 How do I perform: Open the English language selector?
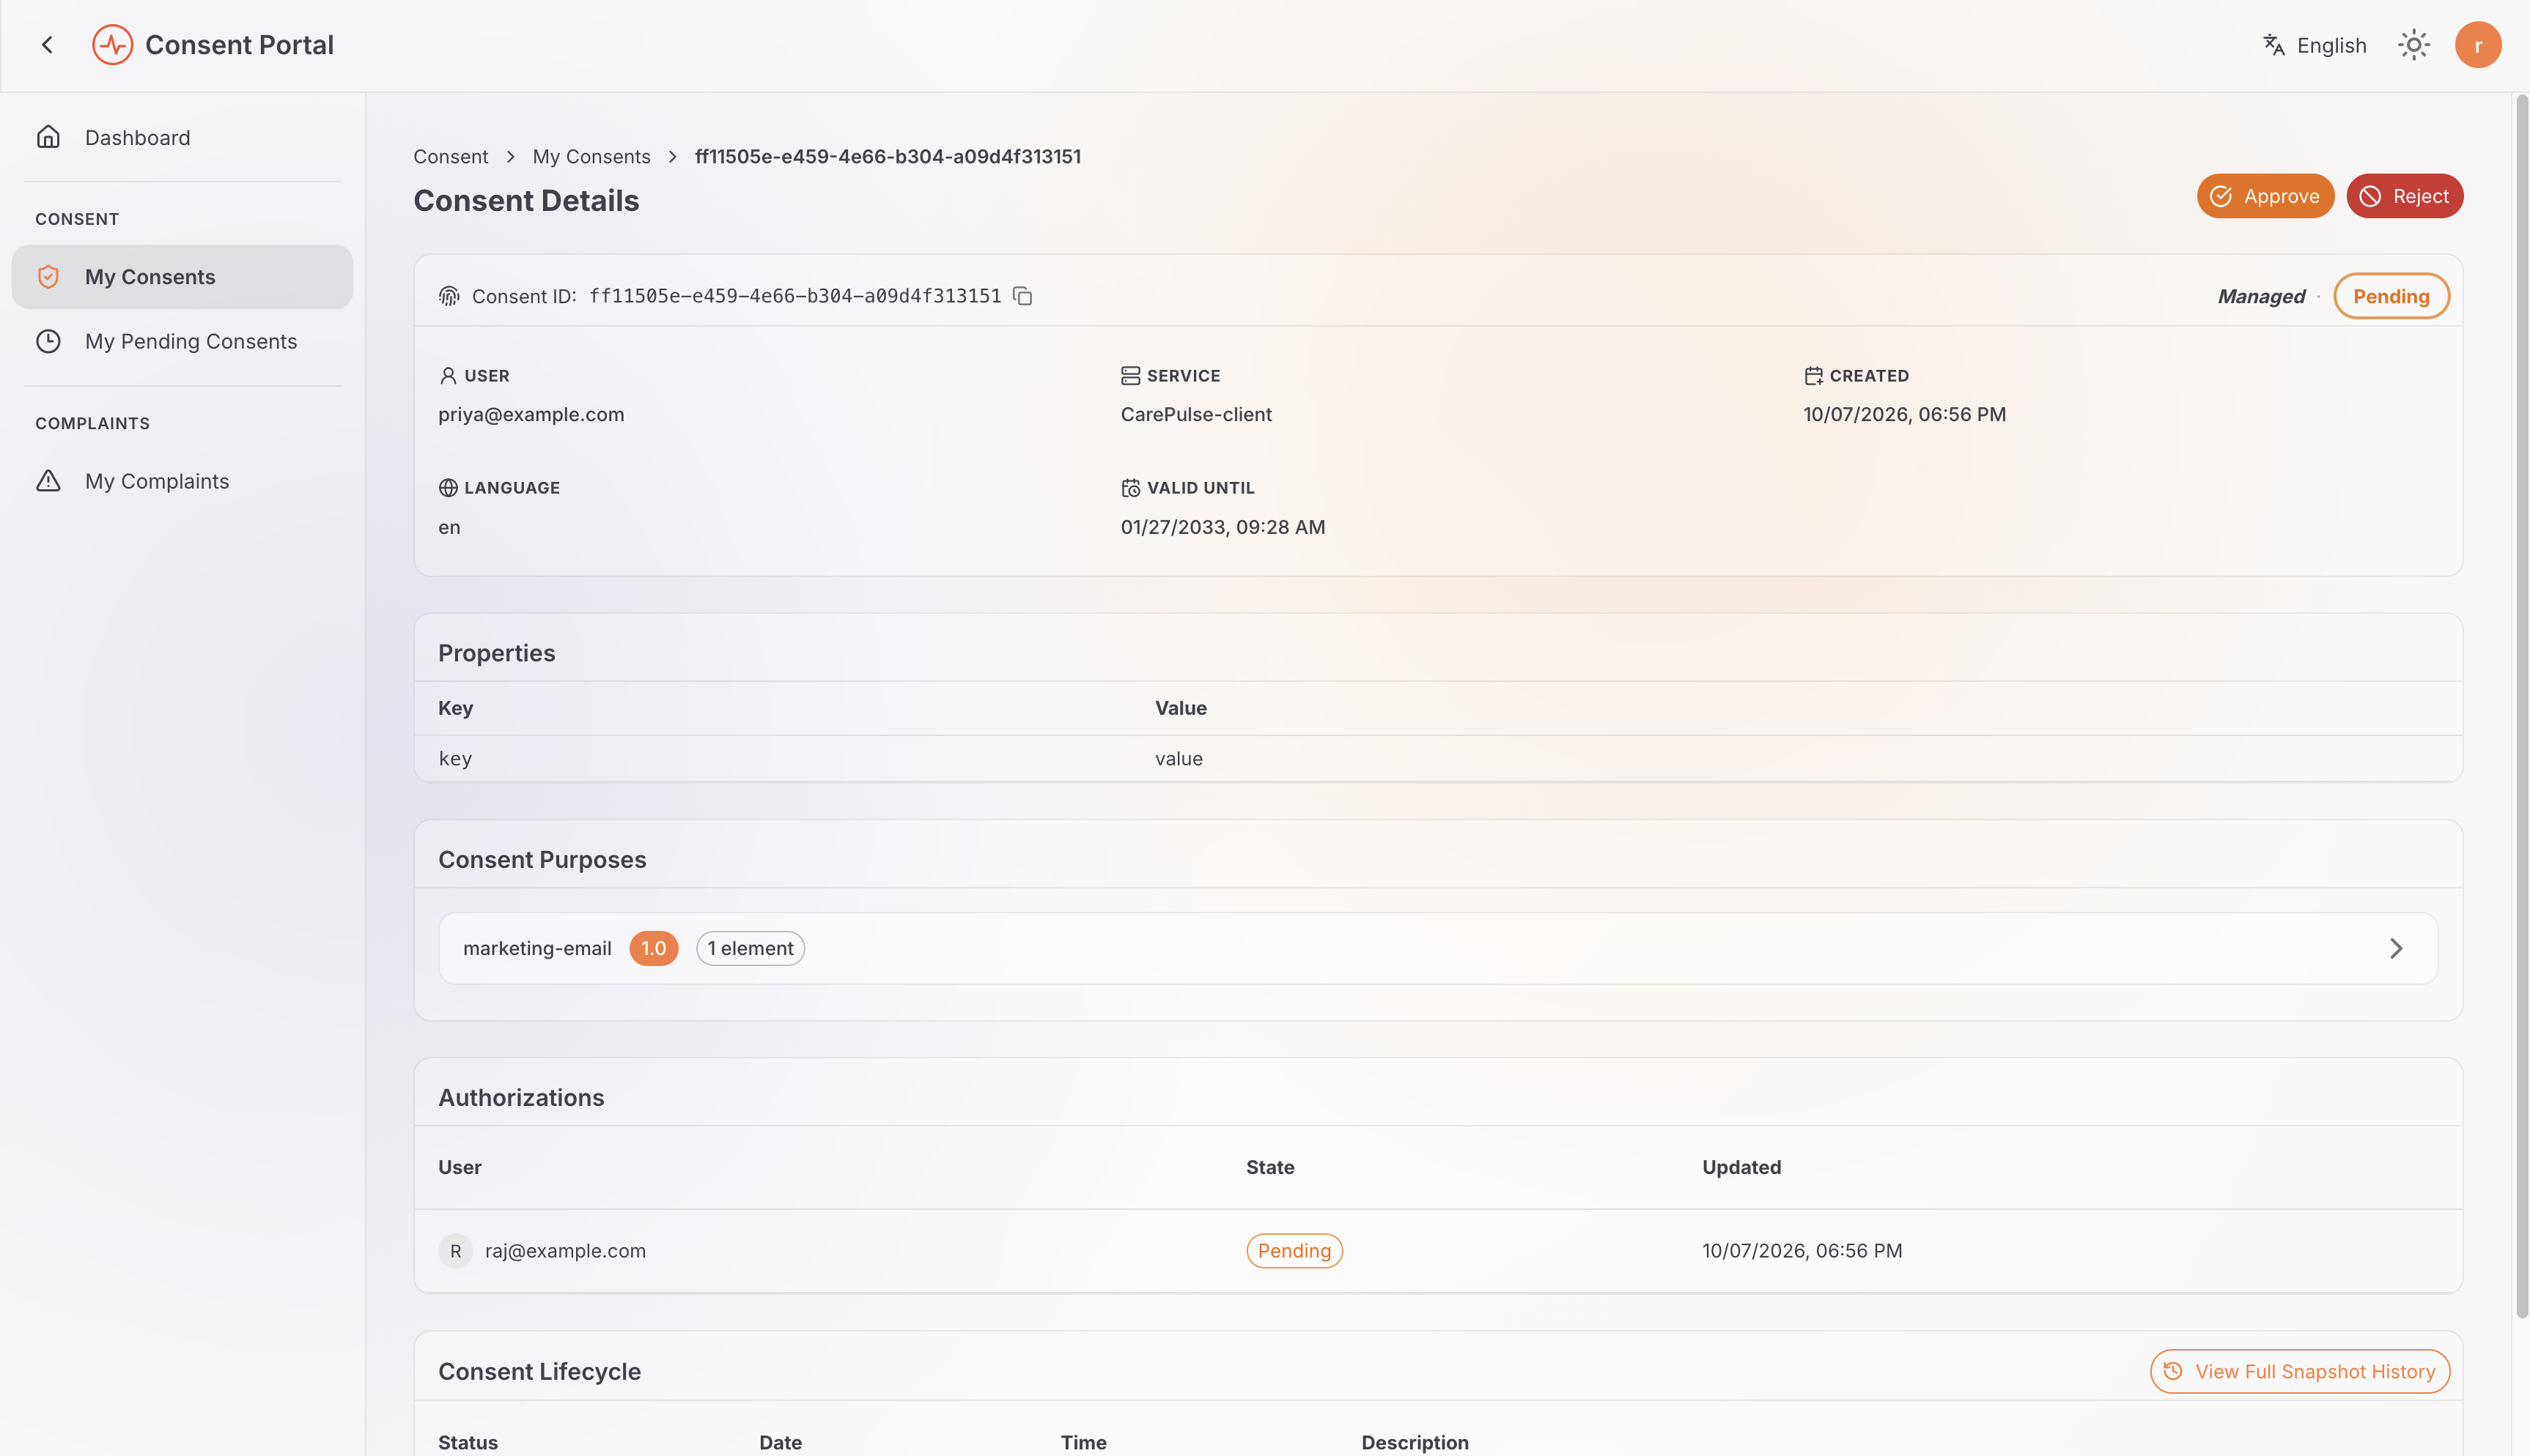(2314, 45)
